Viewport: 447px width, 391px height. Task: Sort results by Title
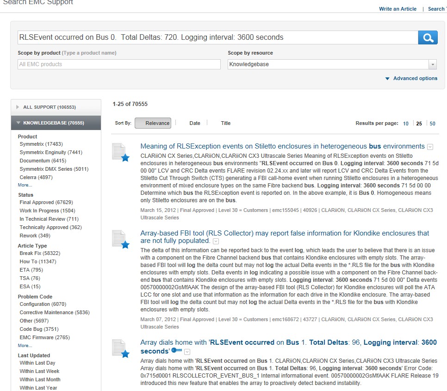click(x=225, y=123)
